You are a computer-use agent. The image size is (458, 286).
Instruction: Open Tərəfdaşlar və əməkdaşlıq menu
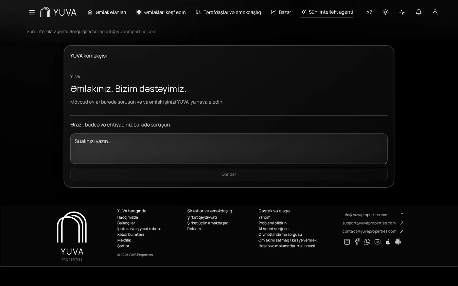click(x=228, y=12)
